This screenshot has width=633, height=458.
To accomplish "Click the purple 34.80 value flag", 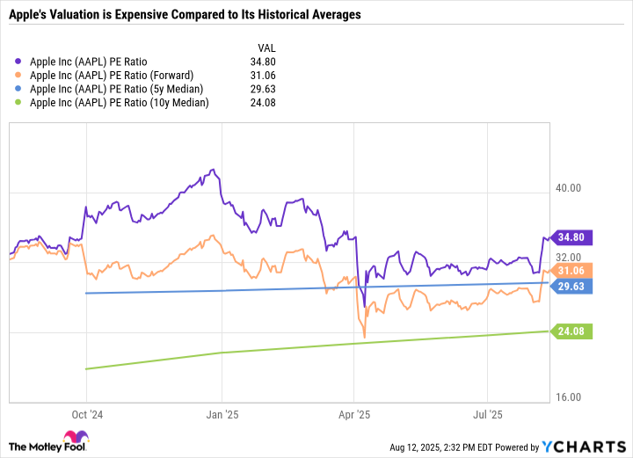I will click(575, 236).
